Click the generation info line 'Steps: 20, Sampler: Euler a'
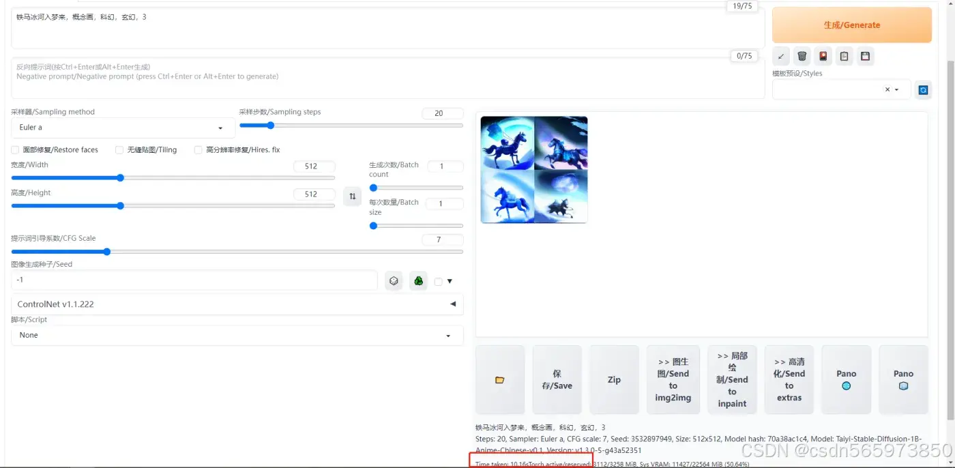The image size is (955, 468). (x=699, y=444)
